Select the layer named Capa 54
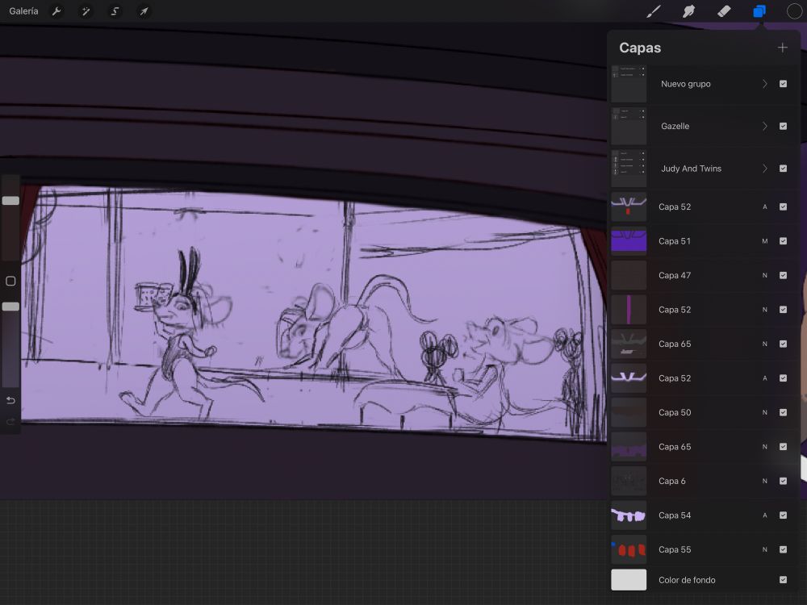807x605 pixels. click(675, 515)
